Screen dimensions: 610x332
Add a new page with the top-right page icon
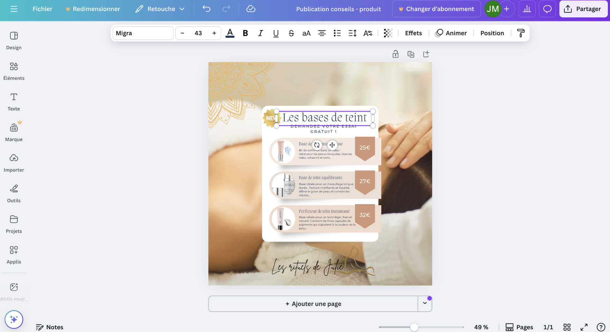(x=426, y=54)
